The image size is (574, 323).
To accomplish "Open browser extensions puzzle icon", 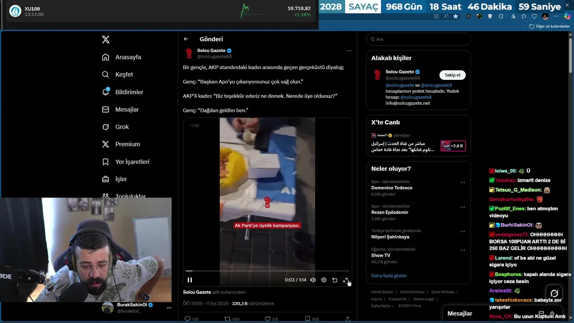I will (x=501, y=16).
